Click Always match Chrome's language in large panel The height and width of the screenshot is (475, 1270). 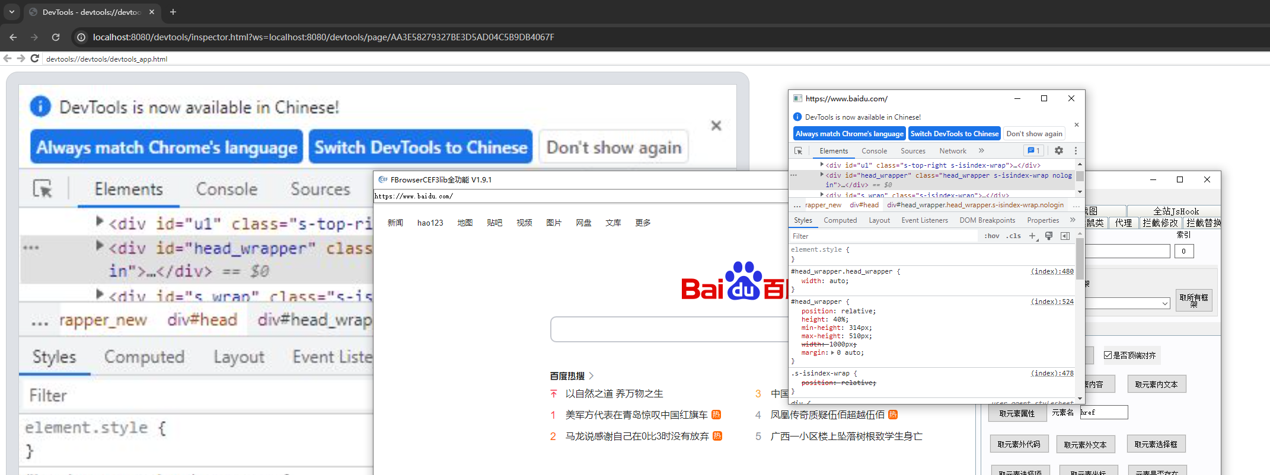tap(167, 147)
